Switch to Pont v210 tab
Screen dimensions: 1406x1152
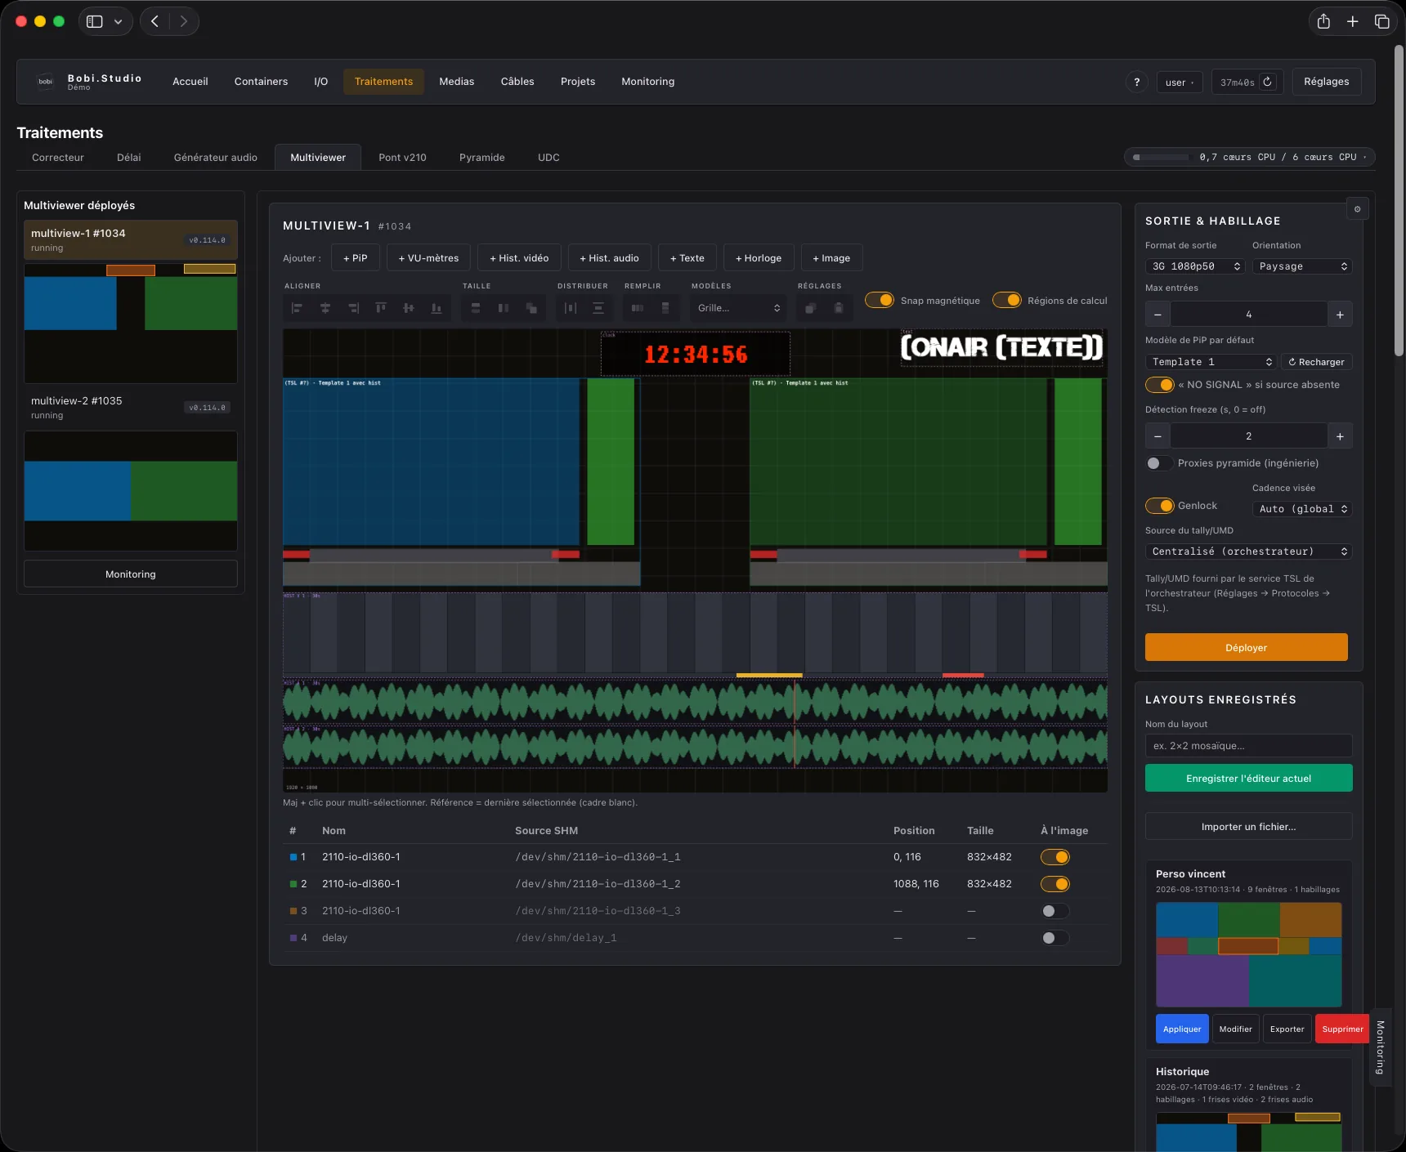(x=402, y=158)
